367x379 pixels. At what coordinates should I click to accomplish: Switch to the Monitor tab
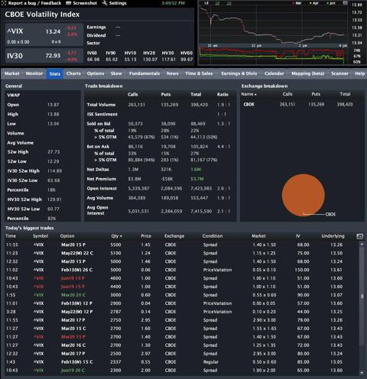click(x=34, y=73)
